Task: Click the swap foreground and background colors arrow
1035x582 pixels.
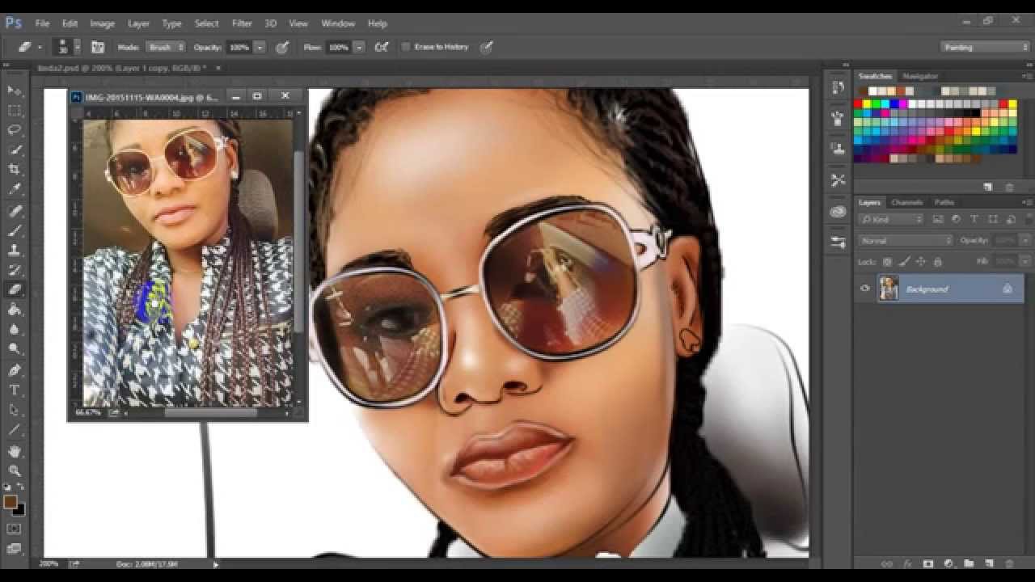Action: coord(21,487)
